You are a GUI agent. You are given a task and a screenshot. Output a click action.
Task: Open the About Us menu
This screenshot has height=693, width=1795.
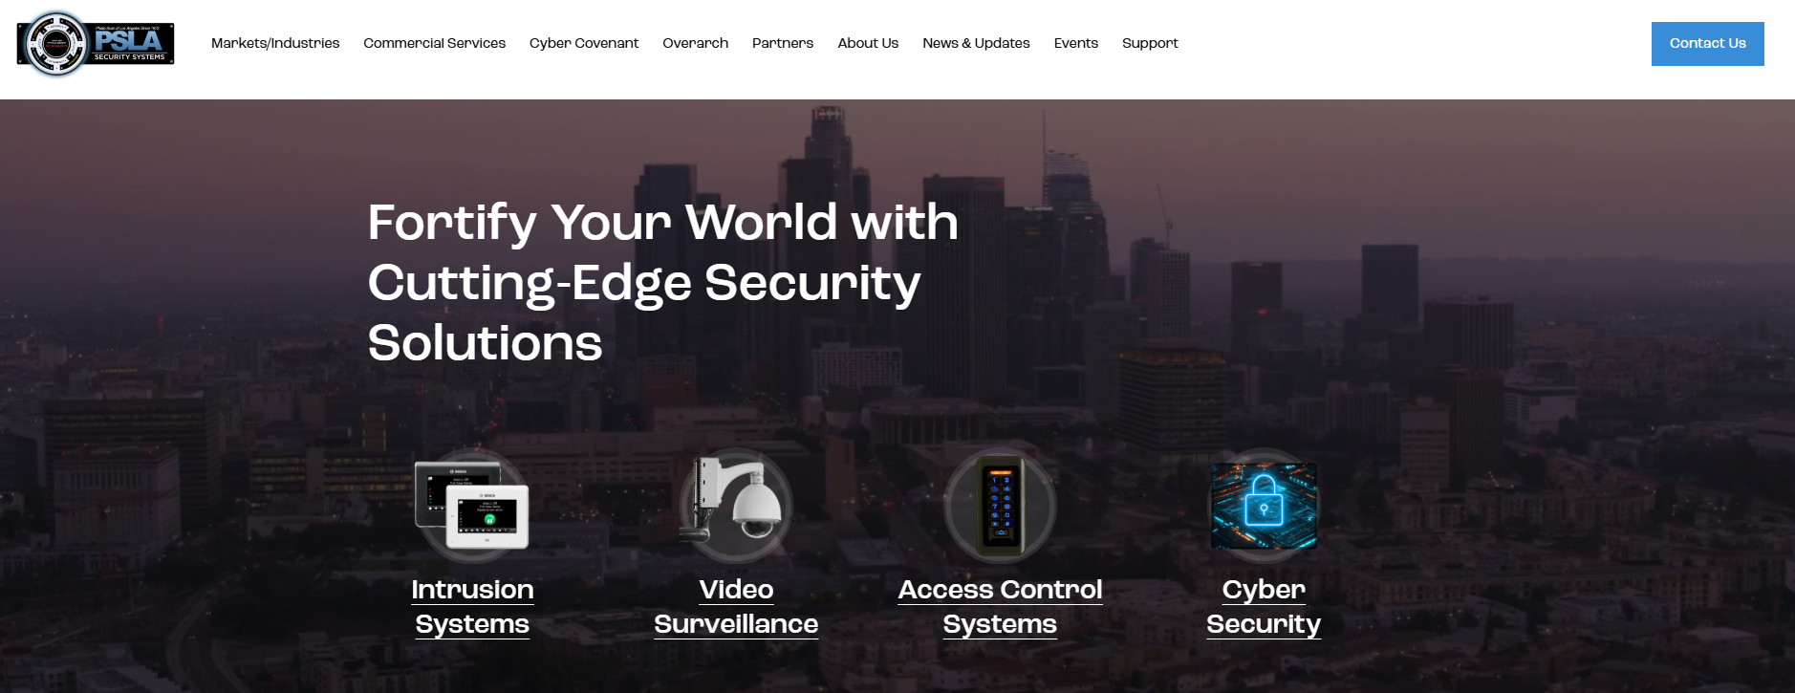pos(868,43)
